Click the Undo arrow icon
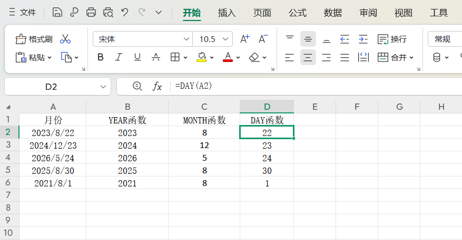Image resolution: width=462 pixels, height=240 pixels. (124, 13)
